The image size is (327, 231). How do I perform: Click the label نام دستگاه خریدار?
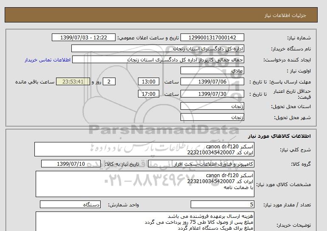(291, 49)
